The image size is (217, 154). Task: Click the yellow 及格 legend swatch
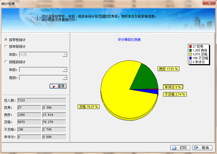[x=190, y=54]
